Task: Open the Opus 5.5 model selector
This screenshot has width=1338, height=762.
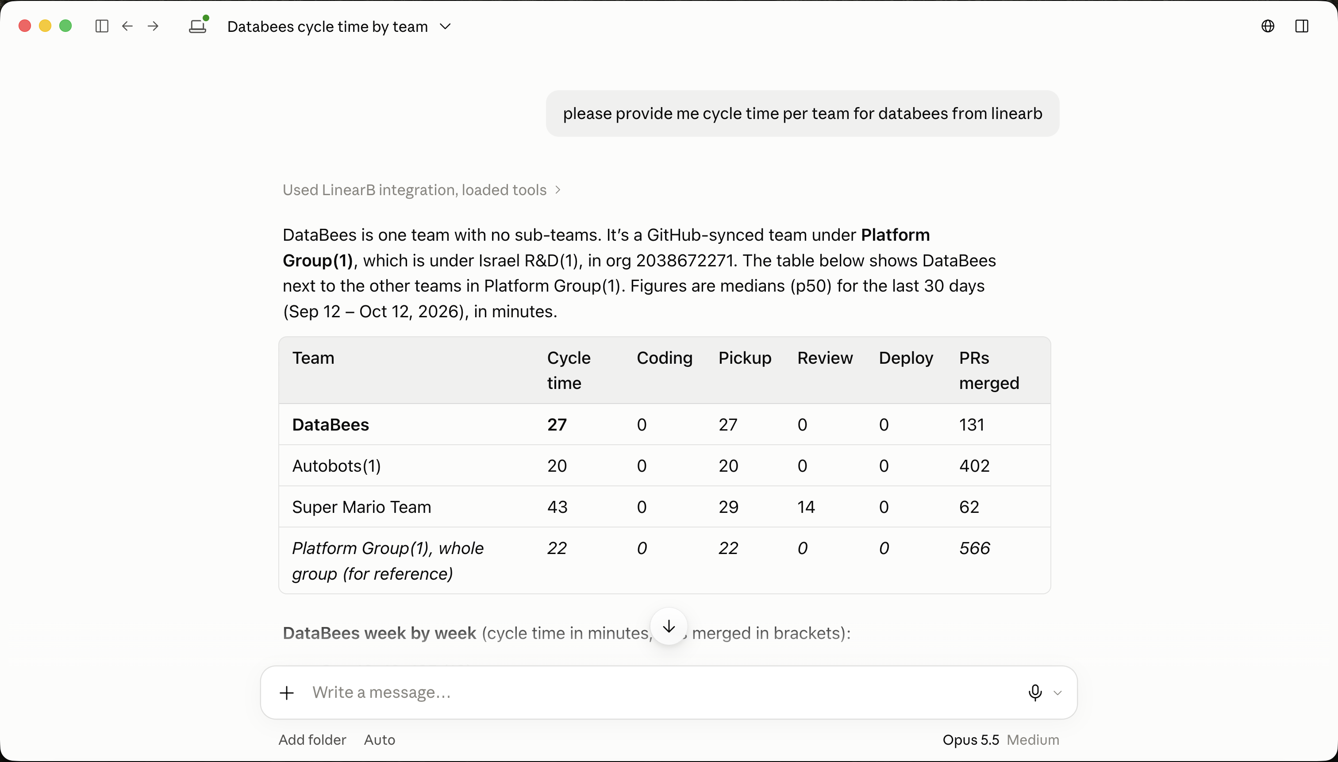Action: click(971, 739)
